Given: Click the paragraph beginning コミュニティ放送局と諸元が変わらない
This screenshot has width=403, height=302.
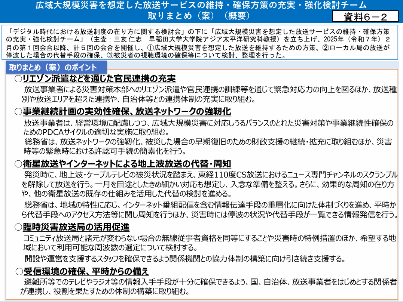Looking at the screenshot, I should (x=209, y=243).
